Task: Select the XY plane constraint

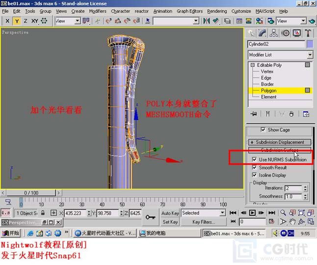Action: tap(35, 21)
